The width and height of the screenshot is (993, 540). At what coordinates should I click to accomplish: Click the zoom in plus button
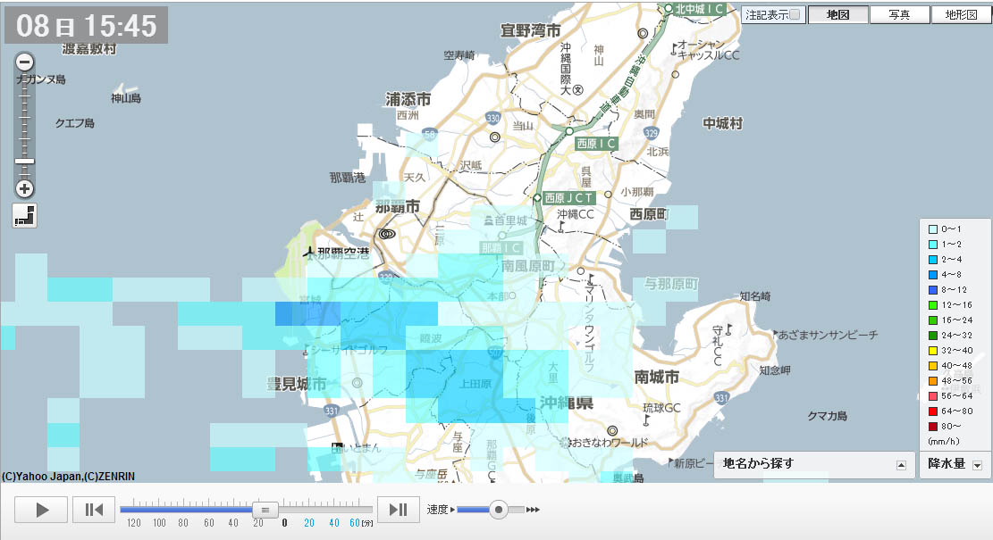click(25, 188)
